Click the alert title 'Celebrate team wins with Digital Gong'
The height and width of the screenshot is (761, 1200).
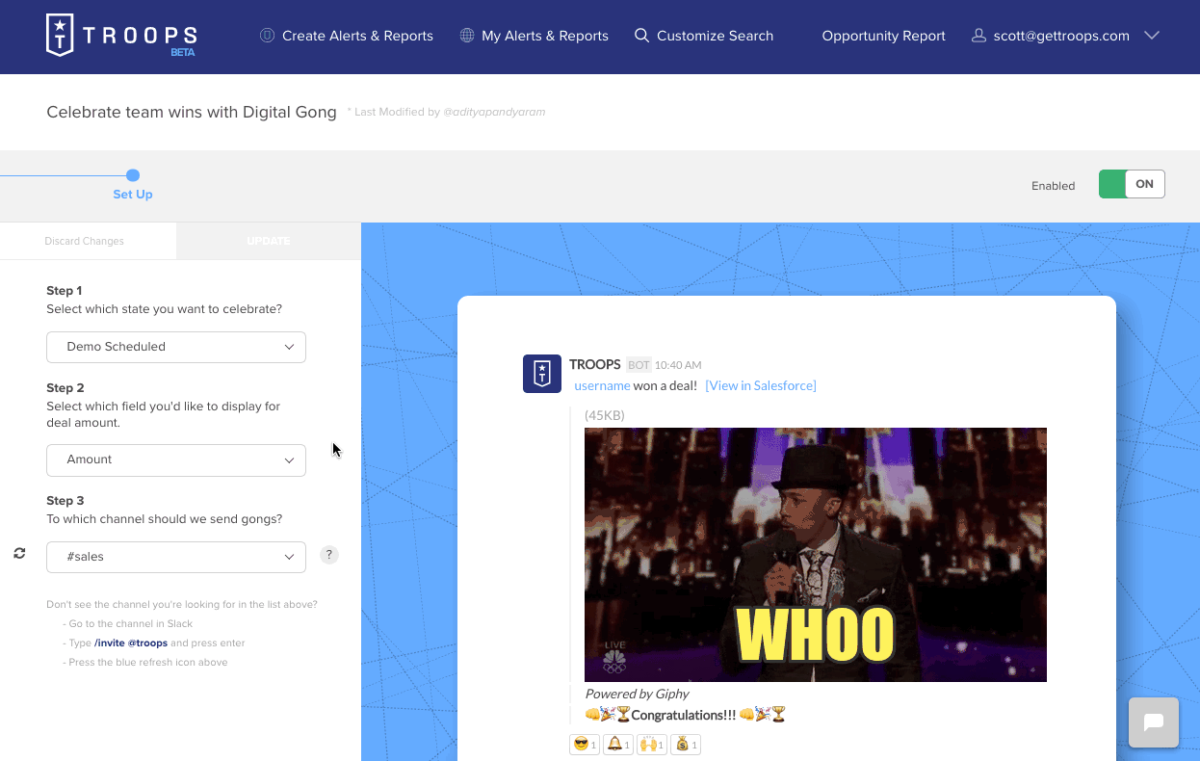(x=192, y=112)
